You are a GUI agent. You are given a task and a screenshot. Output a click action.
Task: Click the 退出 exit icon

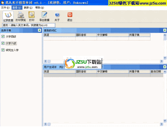(x=70, y=16)
